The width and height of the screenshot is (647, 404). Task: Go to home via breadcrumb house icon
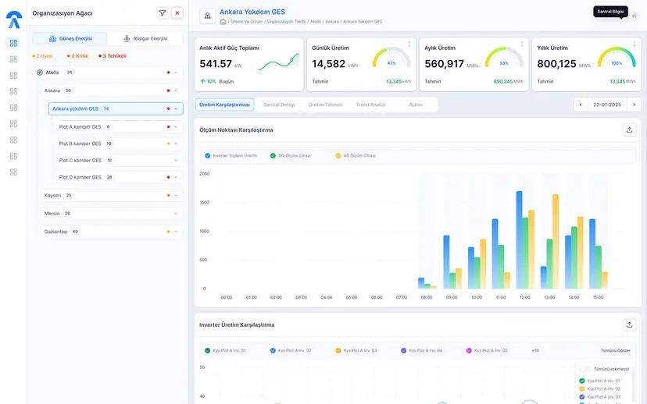tap(223, 21)
